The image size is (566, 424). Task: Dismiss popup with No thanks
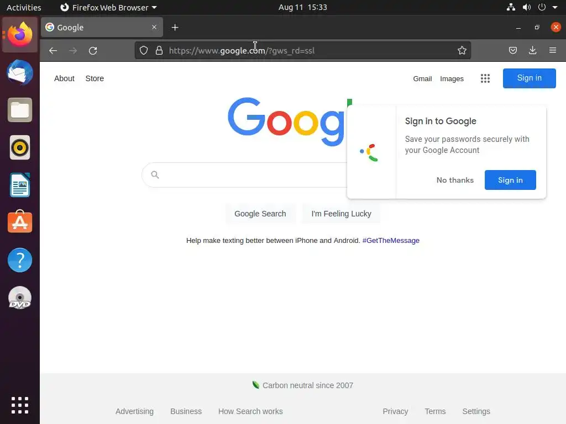click(455, 180)
